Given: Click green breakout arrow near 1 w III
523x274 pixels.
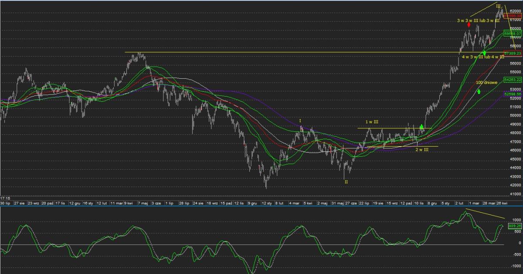Looking at the screenshot, I should click(421, 127).
